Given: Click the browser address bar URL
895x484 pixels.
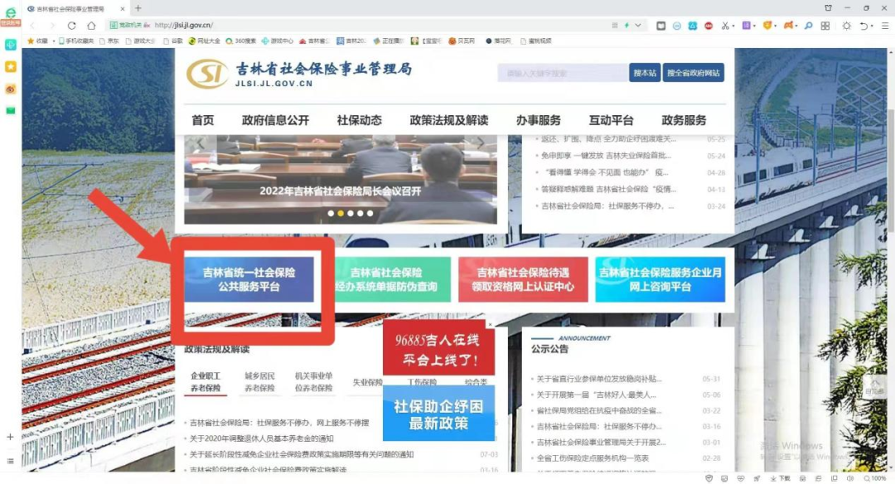Looking at the screenshot, I should (184, 25).
